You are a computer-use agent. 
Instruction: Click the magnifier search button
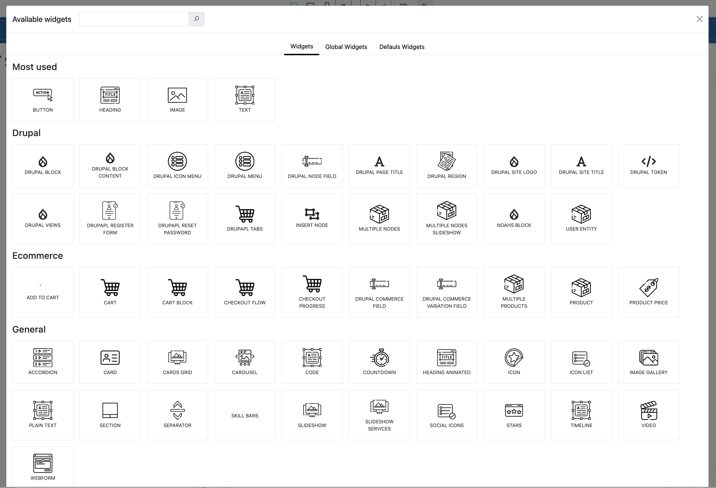197,19
